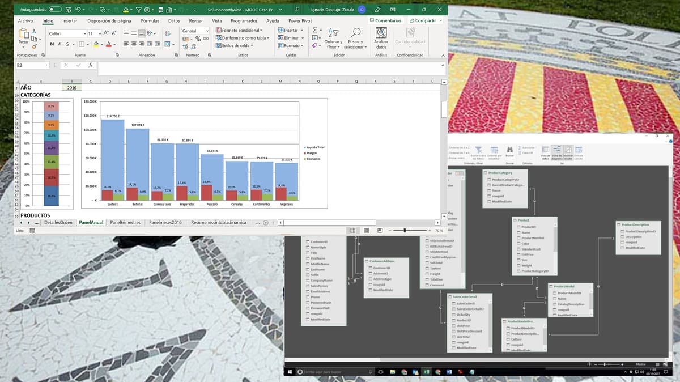
Task: Switch to the Fórmulas ribbon tab
Action: [x=150, y=20]
